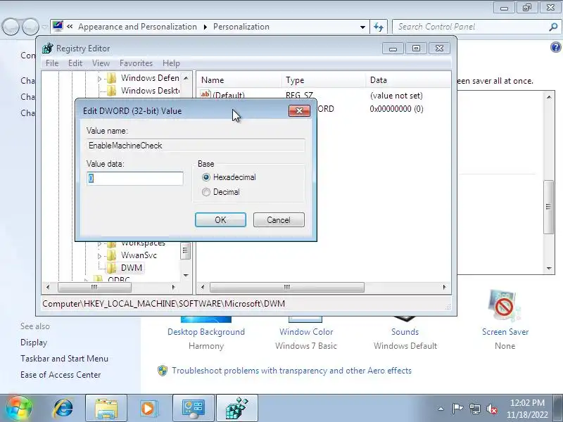Click the Screen Saver disabled icon
This screenshot has height=422, width=563.
point(504,305)
